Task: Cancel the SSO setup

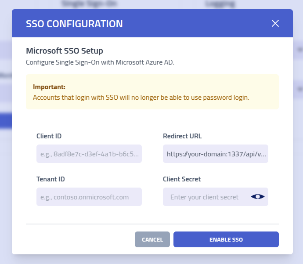Action: tap(152, 239)
